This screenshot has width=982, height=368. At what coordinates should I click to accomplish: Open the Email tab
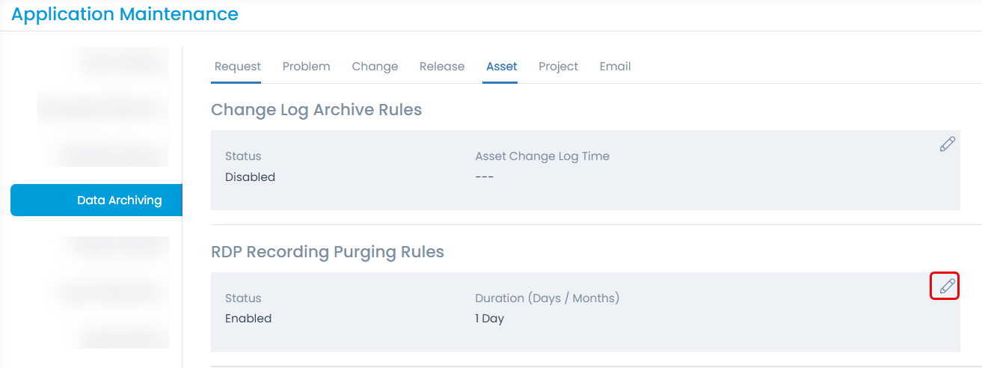coord(615,67)
